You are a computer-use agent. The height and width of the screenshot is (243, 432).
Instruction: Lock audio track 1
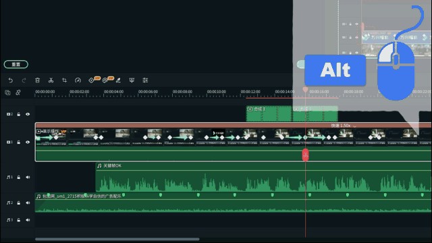(x=19, y=177)
